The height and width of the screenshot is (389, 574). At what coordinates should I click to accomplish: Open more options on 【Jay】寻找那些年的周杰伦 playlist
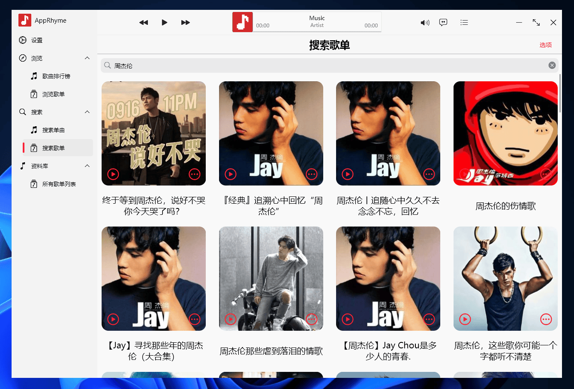[195, 319]
